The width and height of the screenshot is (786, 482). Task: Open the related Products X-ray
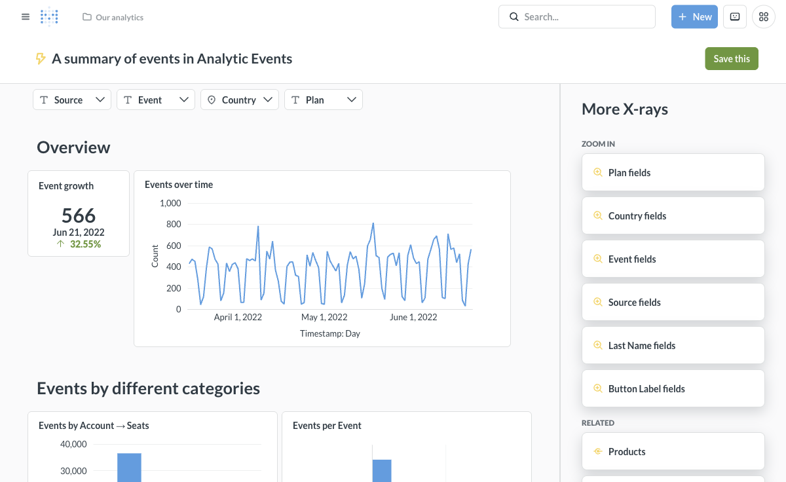[x=673, y=451]
